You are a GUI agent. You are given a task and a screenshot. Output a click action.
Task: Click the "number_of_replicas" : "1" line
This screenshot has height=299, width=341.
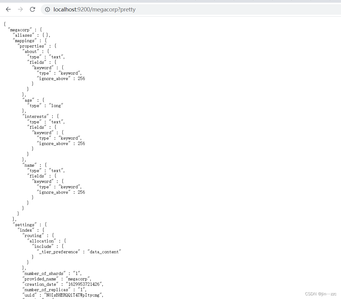click(54, 290)
